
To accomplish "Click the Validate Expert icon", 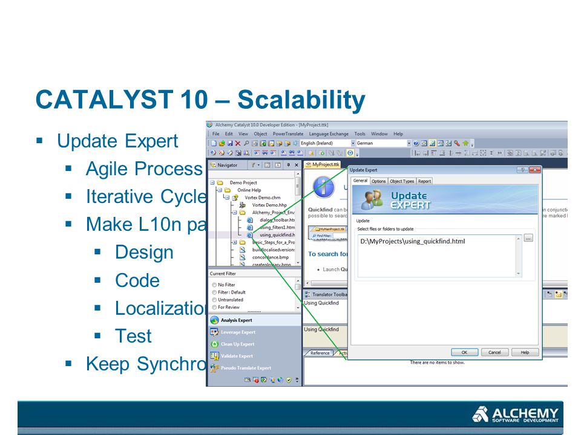I will [x=214, y=356].
